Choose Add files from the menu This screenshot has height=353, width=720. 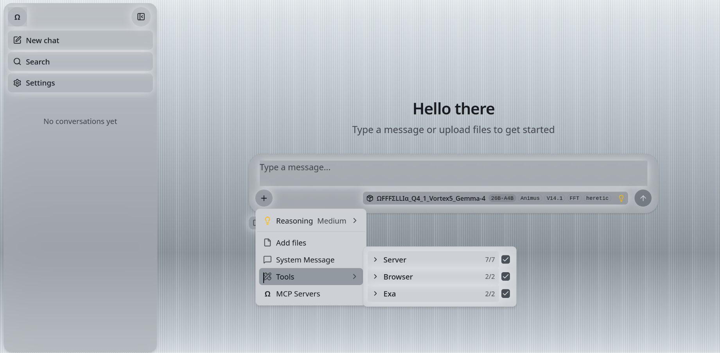coord(311,242)
